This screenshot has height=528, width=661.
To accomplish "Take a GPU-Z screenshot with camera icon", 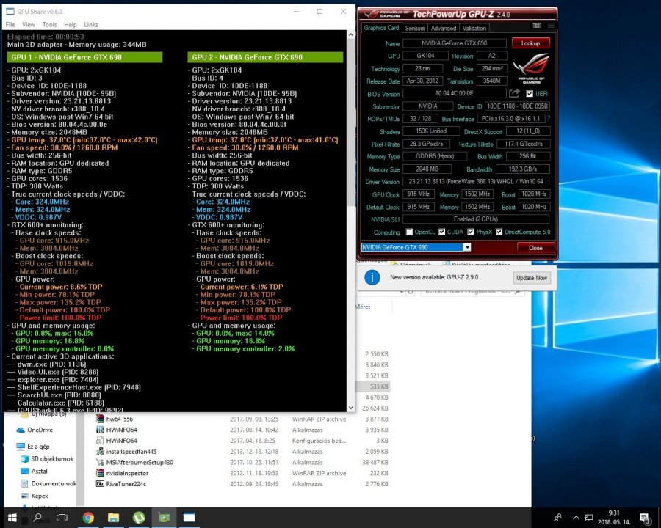I will pyautogui.click(x=537, y=26).
